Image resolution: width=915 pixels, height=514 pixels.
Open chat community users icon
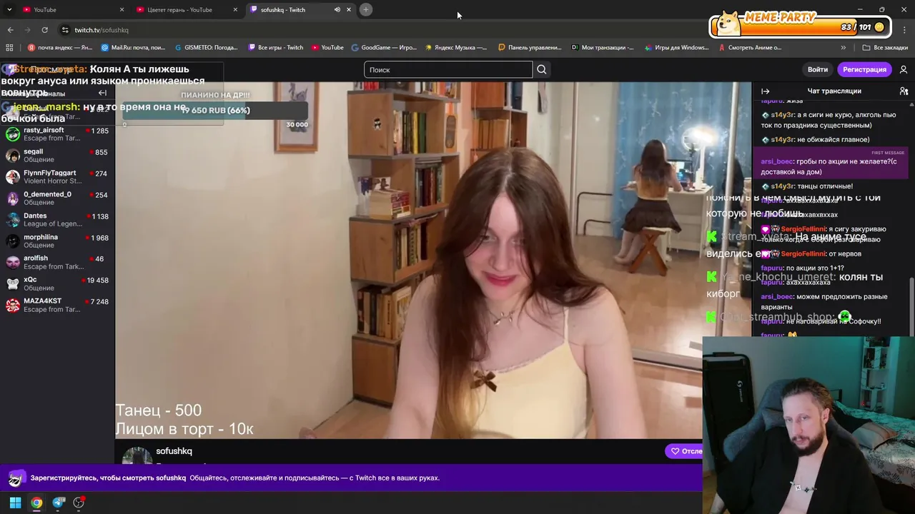[904, 91]
